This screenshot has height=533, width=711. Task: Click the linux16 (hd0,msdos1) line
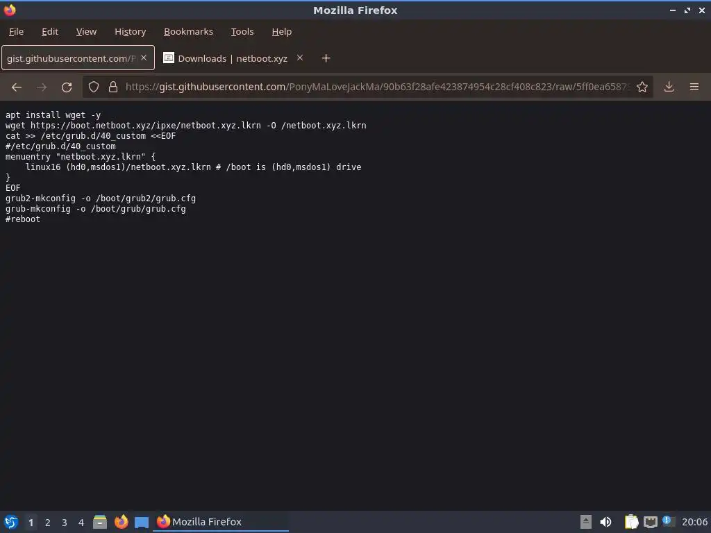tap(193, 167)
